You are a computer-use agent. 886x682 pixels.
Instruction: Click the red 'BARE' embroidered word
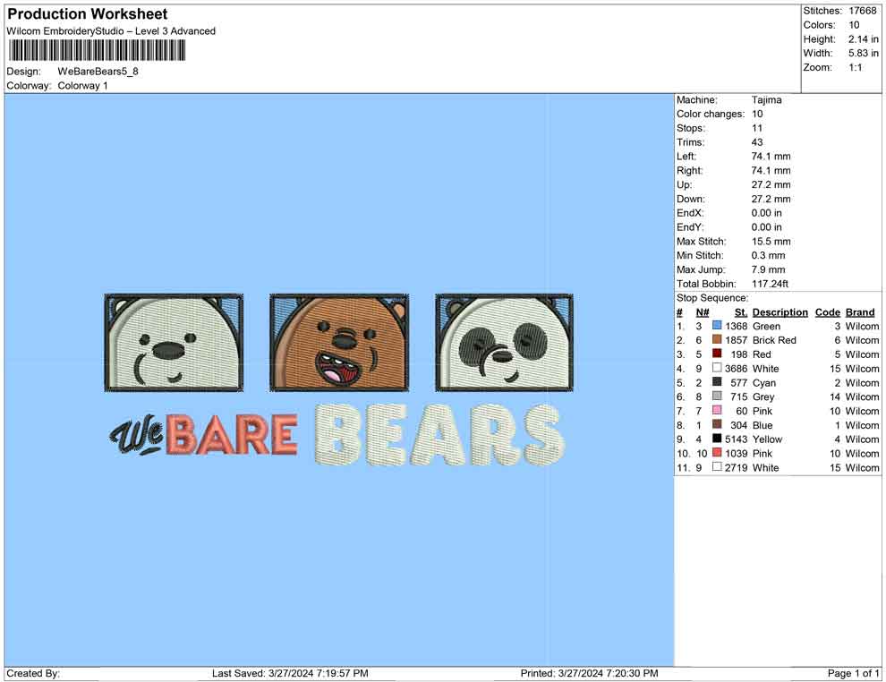coord(232,434)
